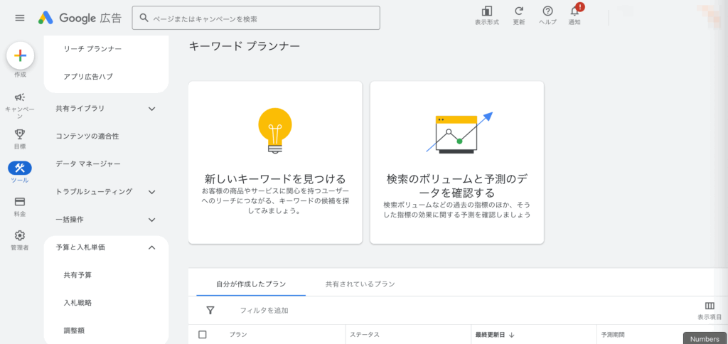Open 料金 credit card icon
Image resolution: width=728 pixels, height=344 pixels.
(x=20, y=202)
